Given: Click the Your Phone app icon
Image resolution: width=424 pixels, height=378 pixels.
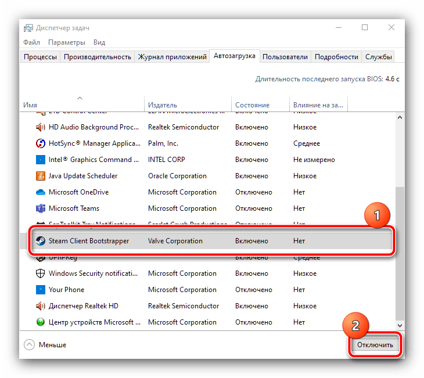Looking at the screenshot, I should (x=40, y=290).
